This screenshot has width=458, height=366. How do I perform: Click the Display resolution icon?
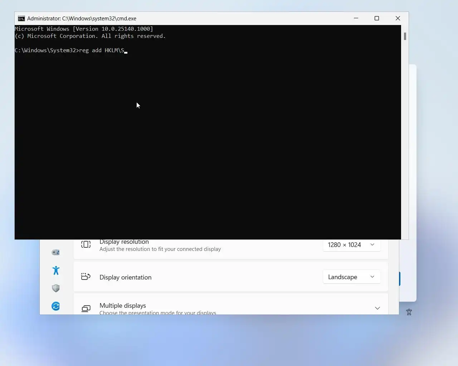[86, 244]
